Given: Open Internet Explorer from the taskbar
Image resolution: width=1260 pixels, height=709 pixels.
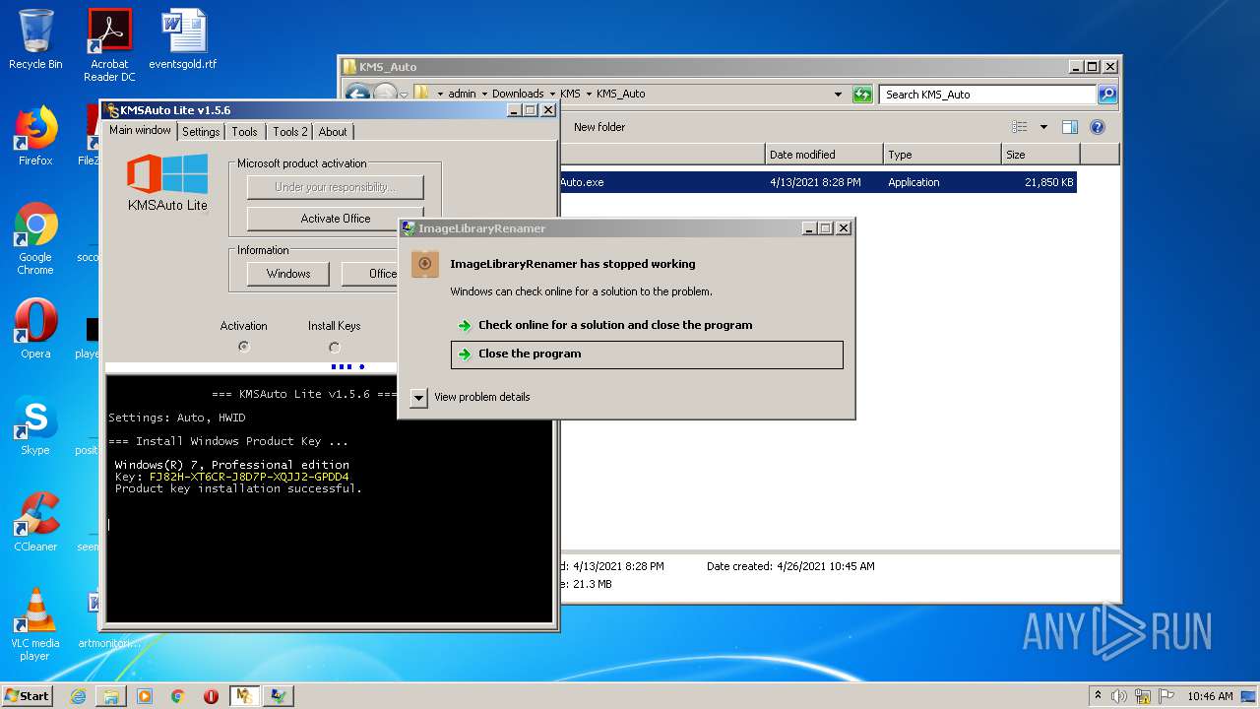Looking at the screenshot, I should tap(79, 696).
